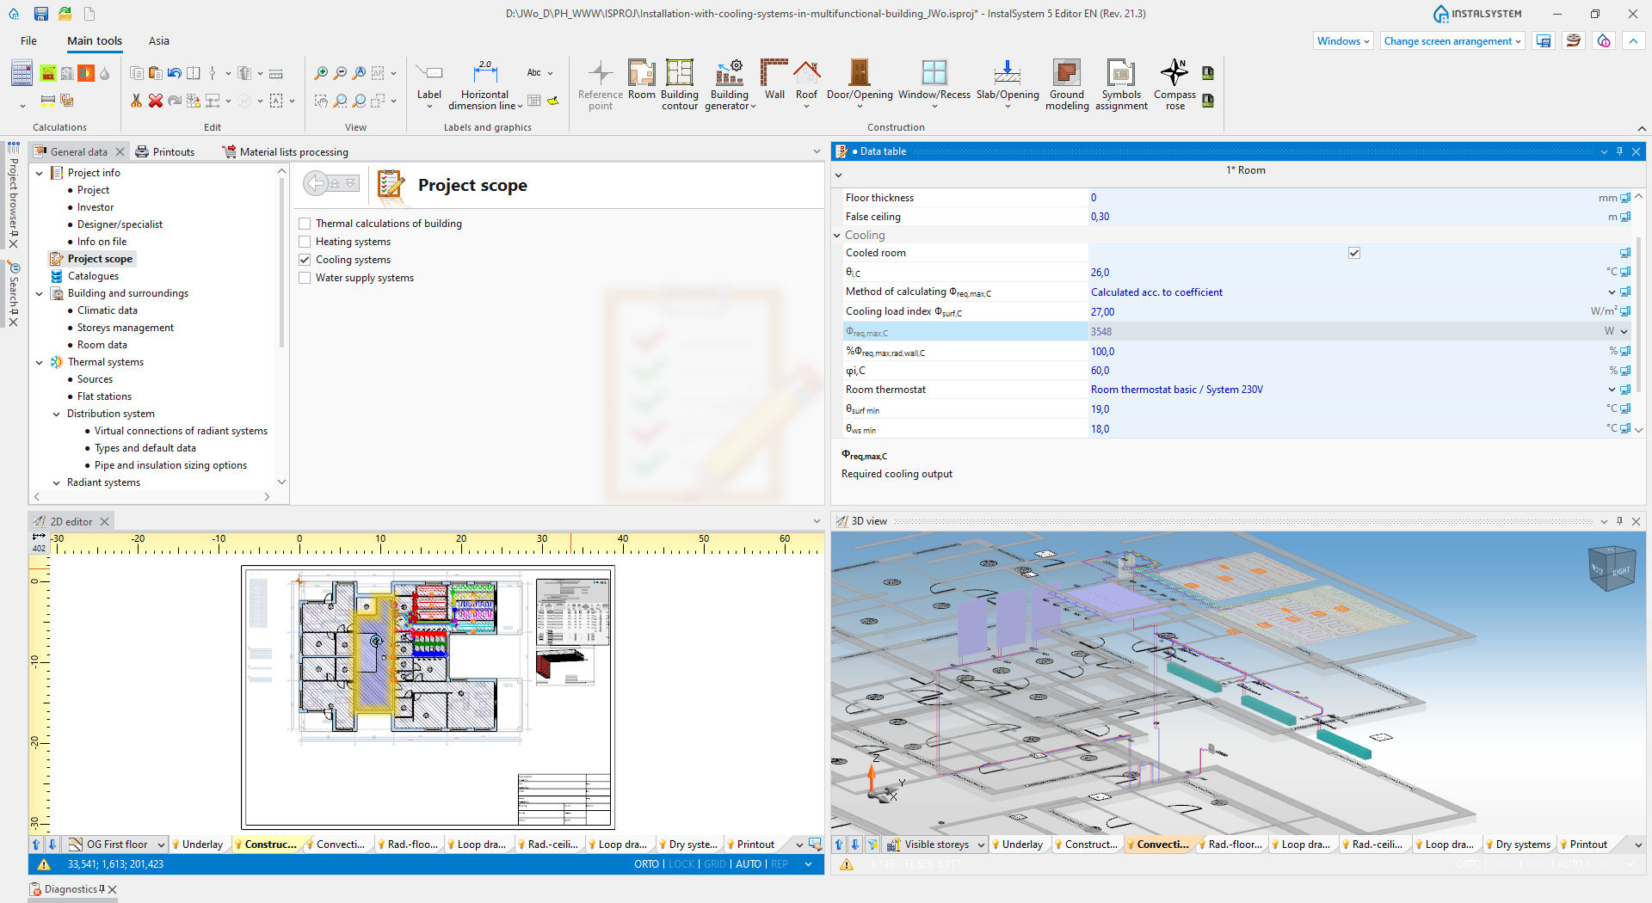Toggle GRID mode in 2D editor

click(715, 864)
